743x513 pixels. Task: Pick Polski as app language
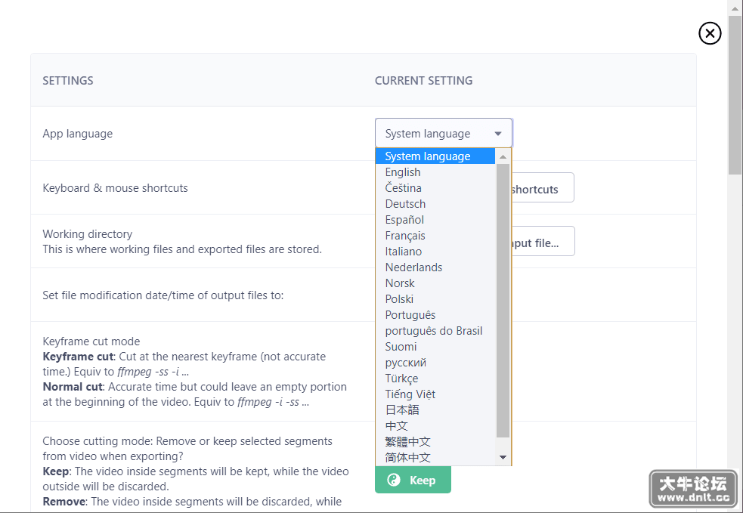435,299
